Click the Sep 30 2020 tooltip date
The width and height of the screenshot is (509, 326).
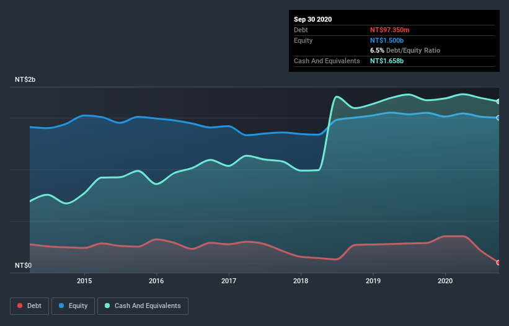tap(312, 19)
